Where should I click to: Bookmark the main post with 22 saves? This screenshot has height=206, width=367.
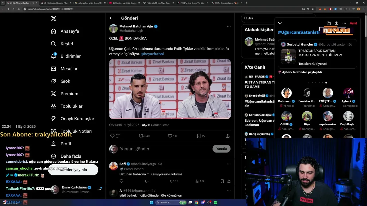[201, 136]
